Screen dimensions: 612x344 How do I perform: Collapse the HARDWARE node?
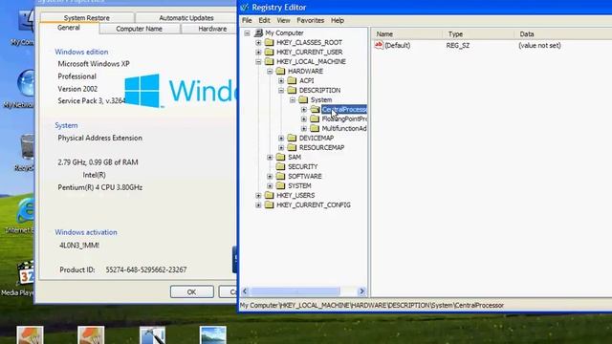[270, 71]
